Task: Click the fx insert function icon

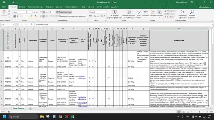Action: point(31,24)
